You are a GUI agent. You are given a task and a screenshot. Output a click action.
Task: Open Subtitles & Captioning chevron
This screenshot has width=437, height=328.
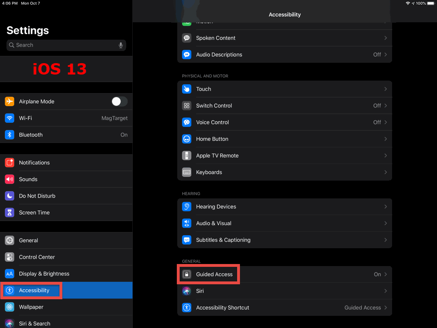coord(386,240)
